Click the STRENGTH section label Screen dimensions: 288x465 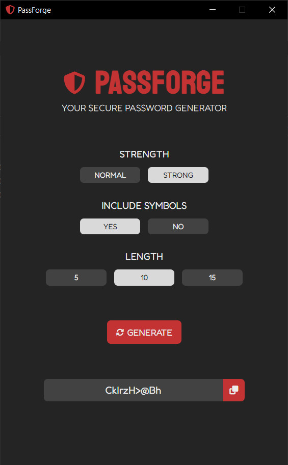tap(144, 154)
